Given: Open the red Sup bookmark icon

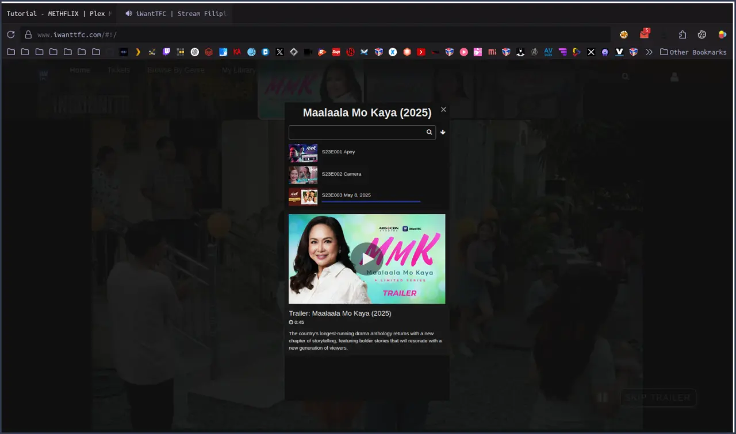Looking at the screenshot, I should 336,52.
